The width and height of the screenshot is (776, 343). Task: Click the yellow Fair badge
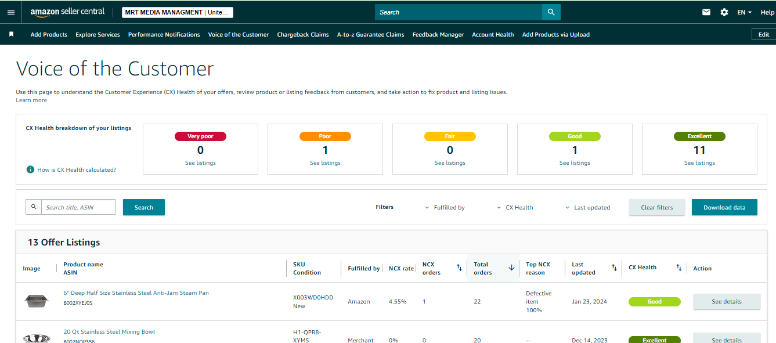click(x=450, y=136)
